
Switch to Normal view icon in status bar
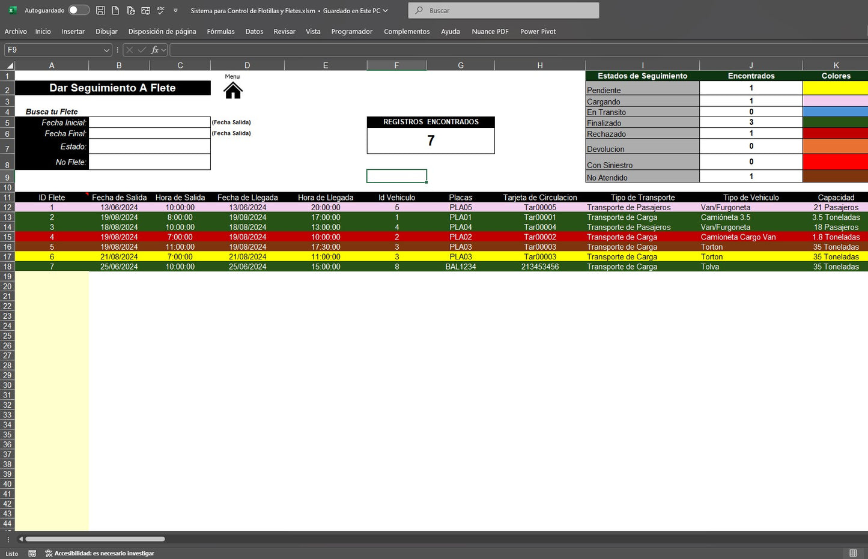pos(853,553)
